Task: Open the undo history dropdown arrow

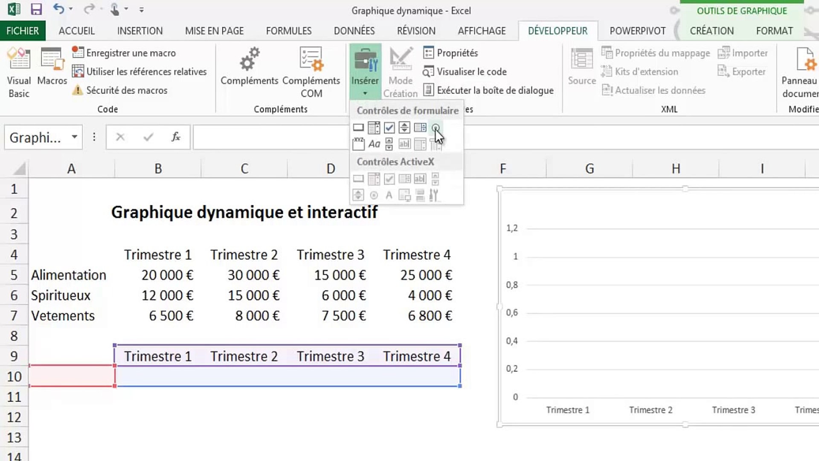Action: (71, 9)
